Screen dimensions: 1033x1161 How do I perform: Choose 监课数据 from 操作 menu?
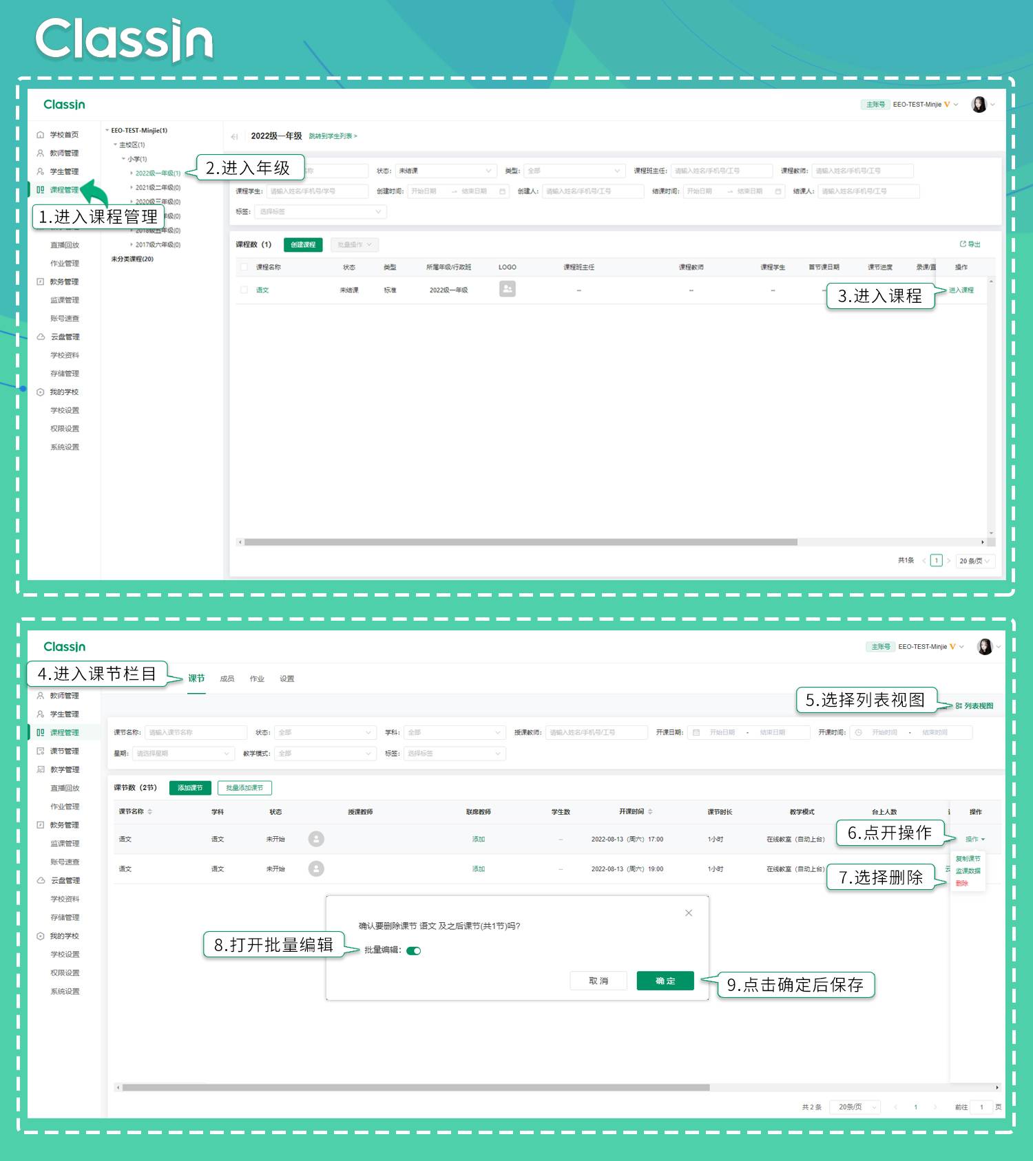[968, 871]
